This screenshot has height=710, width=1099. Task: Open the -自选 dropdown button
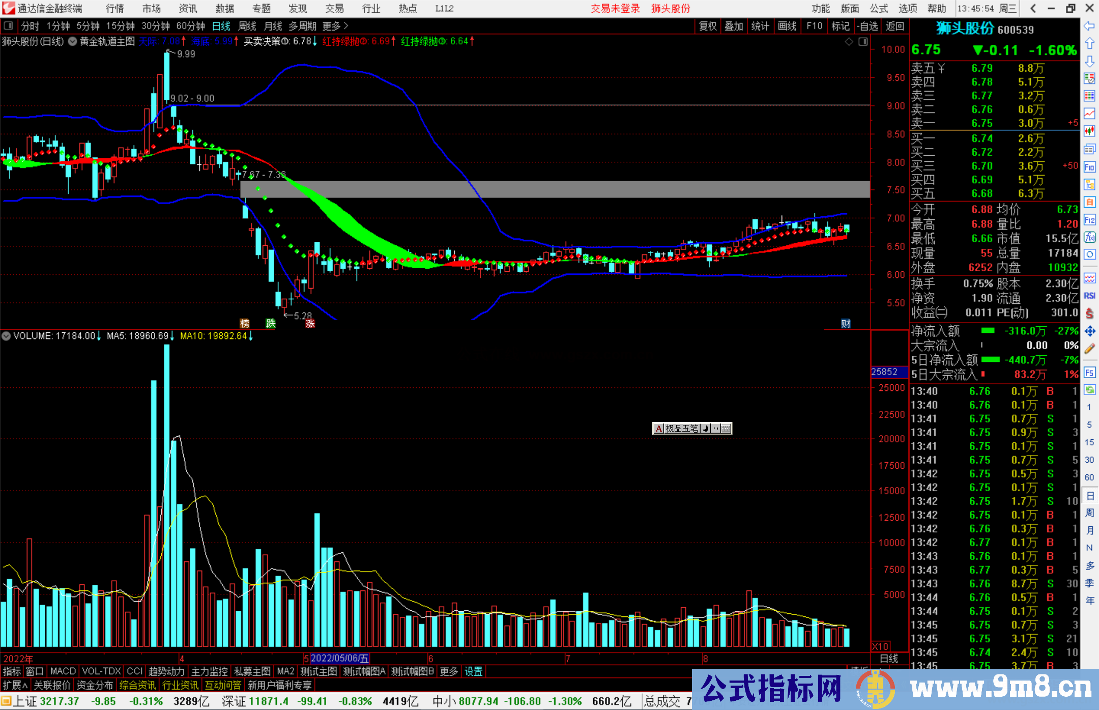867,26
